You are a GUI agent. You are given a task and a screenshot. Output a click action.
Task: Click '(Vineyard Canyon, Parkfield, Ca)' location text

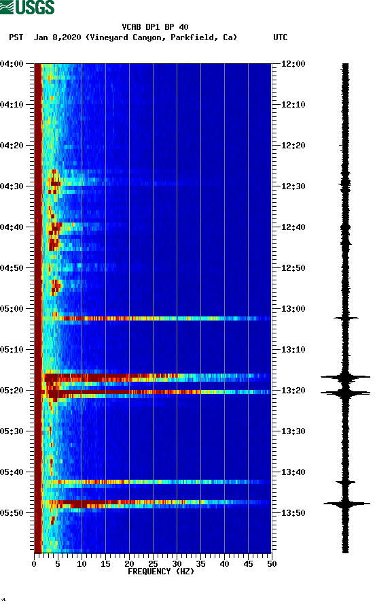pyautogui.click(x=161, y=37)
